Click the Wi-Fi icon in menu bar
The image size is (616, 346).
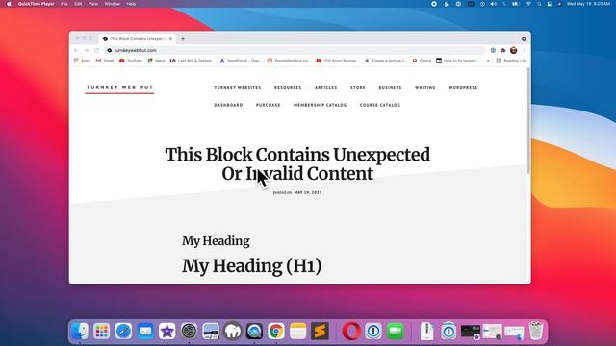tap(528, 4)
